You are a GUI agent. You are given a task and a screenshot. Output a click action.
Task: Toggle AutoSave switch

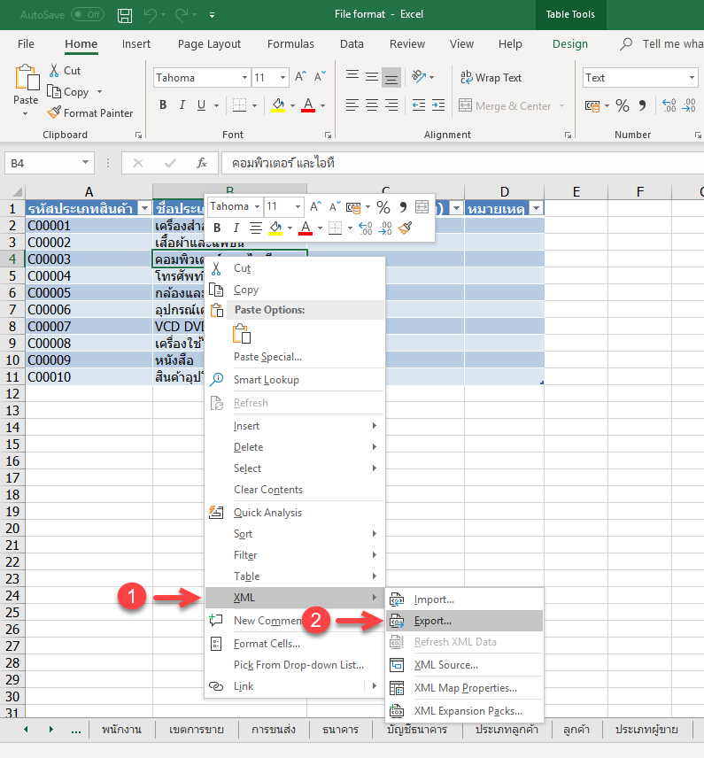pos(88,14)
